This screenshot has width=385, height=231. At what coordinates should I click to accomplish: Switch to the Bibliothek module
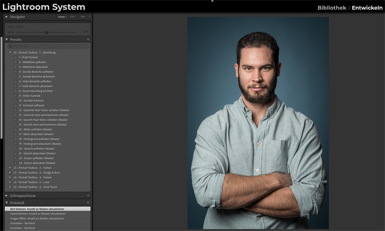tap(331, 8)
